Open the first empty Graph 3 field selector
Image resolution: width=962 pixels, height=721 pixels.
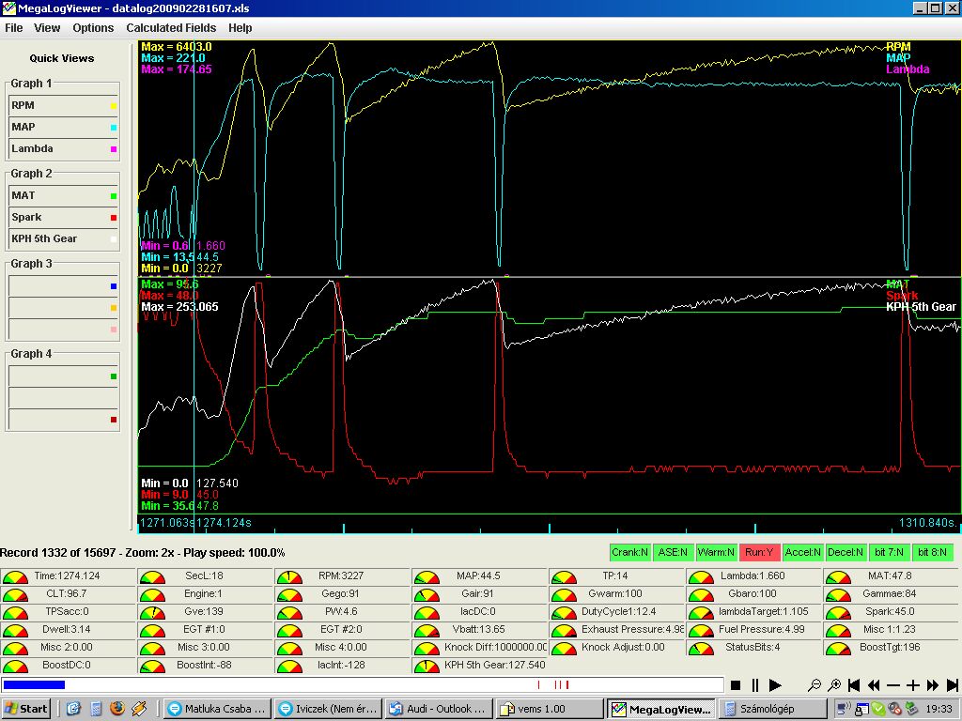(58, 286)
